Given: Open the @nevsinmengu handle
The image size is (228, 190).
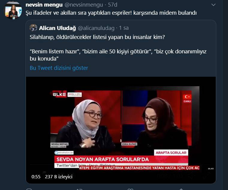Looking at the screenshot, I should pos(84,5).
